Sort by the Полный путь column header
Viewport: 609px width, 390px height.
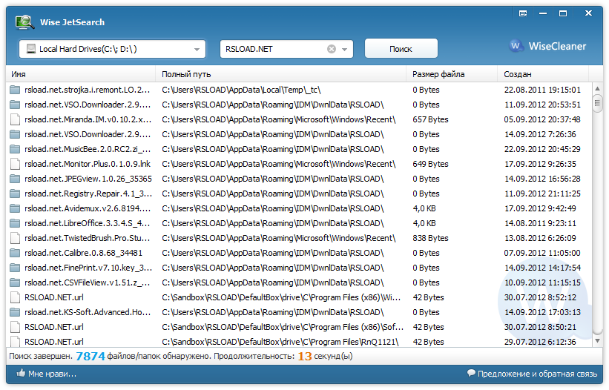coord(281,74)
